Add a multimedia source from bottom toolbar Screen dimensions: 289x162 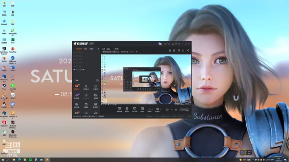pos(142,110)
